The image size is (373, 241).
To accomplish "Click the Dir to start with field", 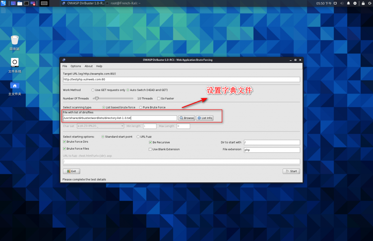I will pyautogui.click(x=272, y=142).
